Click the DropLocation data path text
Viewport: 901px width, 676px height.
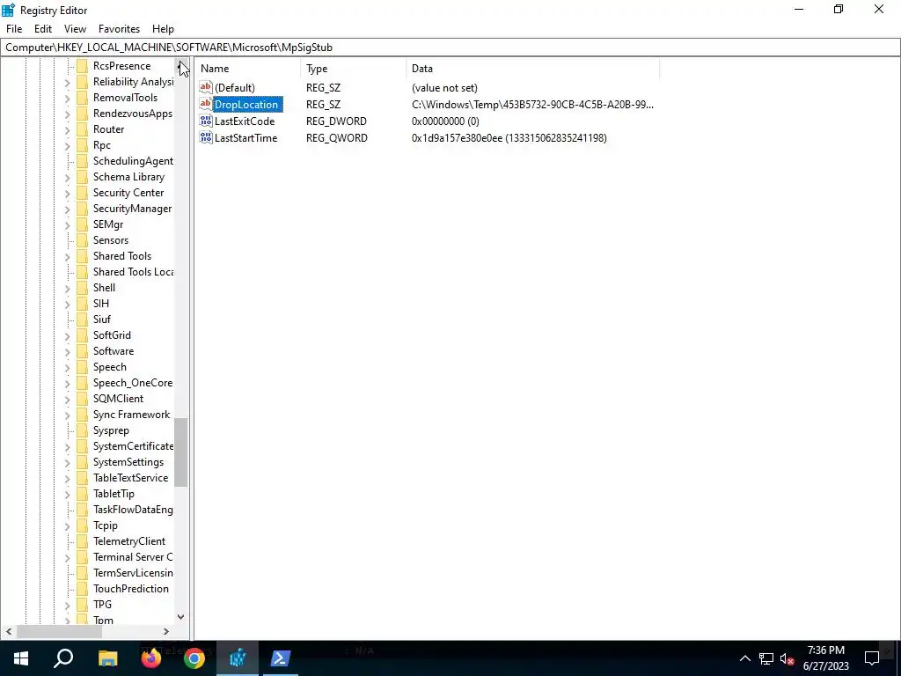pyautogui.click(x=532, y=104)
